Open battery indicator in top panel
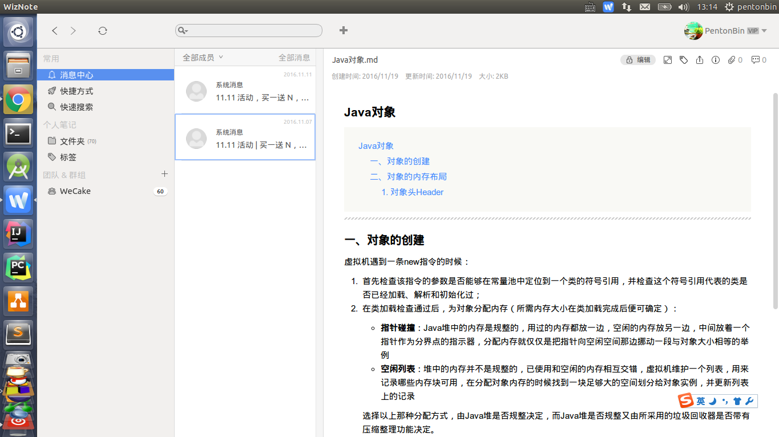Screen dimensions: 779x437 [664, 7]
